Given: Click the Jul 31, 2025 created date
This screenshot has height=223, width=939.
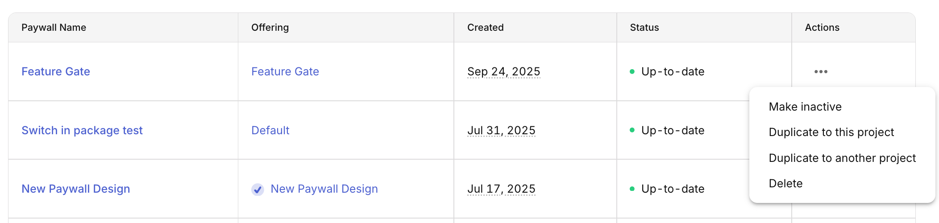Looking at the screenshot, I should [x=501, y=131].
